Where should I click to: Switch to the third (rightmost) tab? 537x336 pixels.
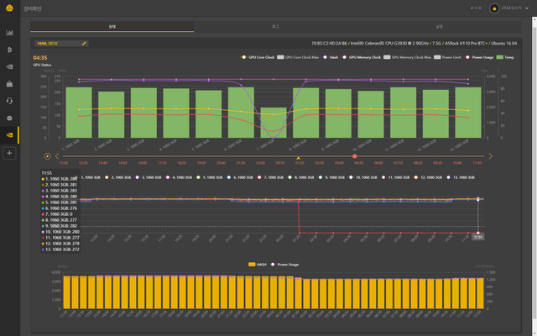pos(440,27)
